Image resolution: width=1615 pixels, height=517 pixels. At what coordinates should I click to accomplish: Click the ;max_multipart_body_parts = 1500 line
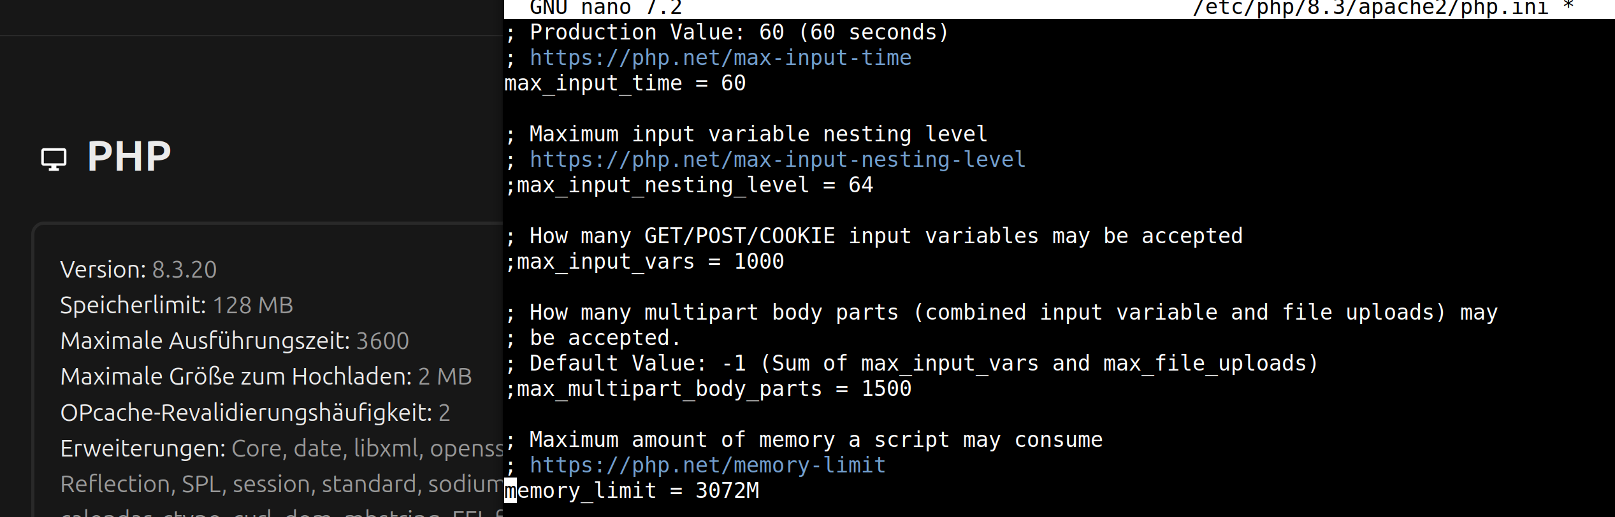(708, 389)
